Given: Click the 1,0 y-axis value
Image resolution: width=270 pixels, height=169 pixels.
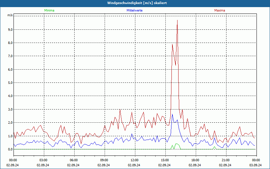Looking at the screenshot, I should click(10, 136).
